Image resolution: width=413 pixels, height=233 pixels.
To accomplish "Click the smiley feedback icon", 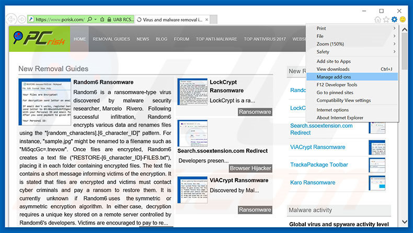I will [403, 19].
